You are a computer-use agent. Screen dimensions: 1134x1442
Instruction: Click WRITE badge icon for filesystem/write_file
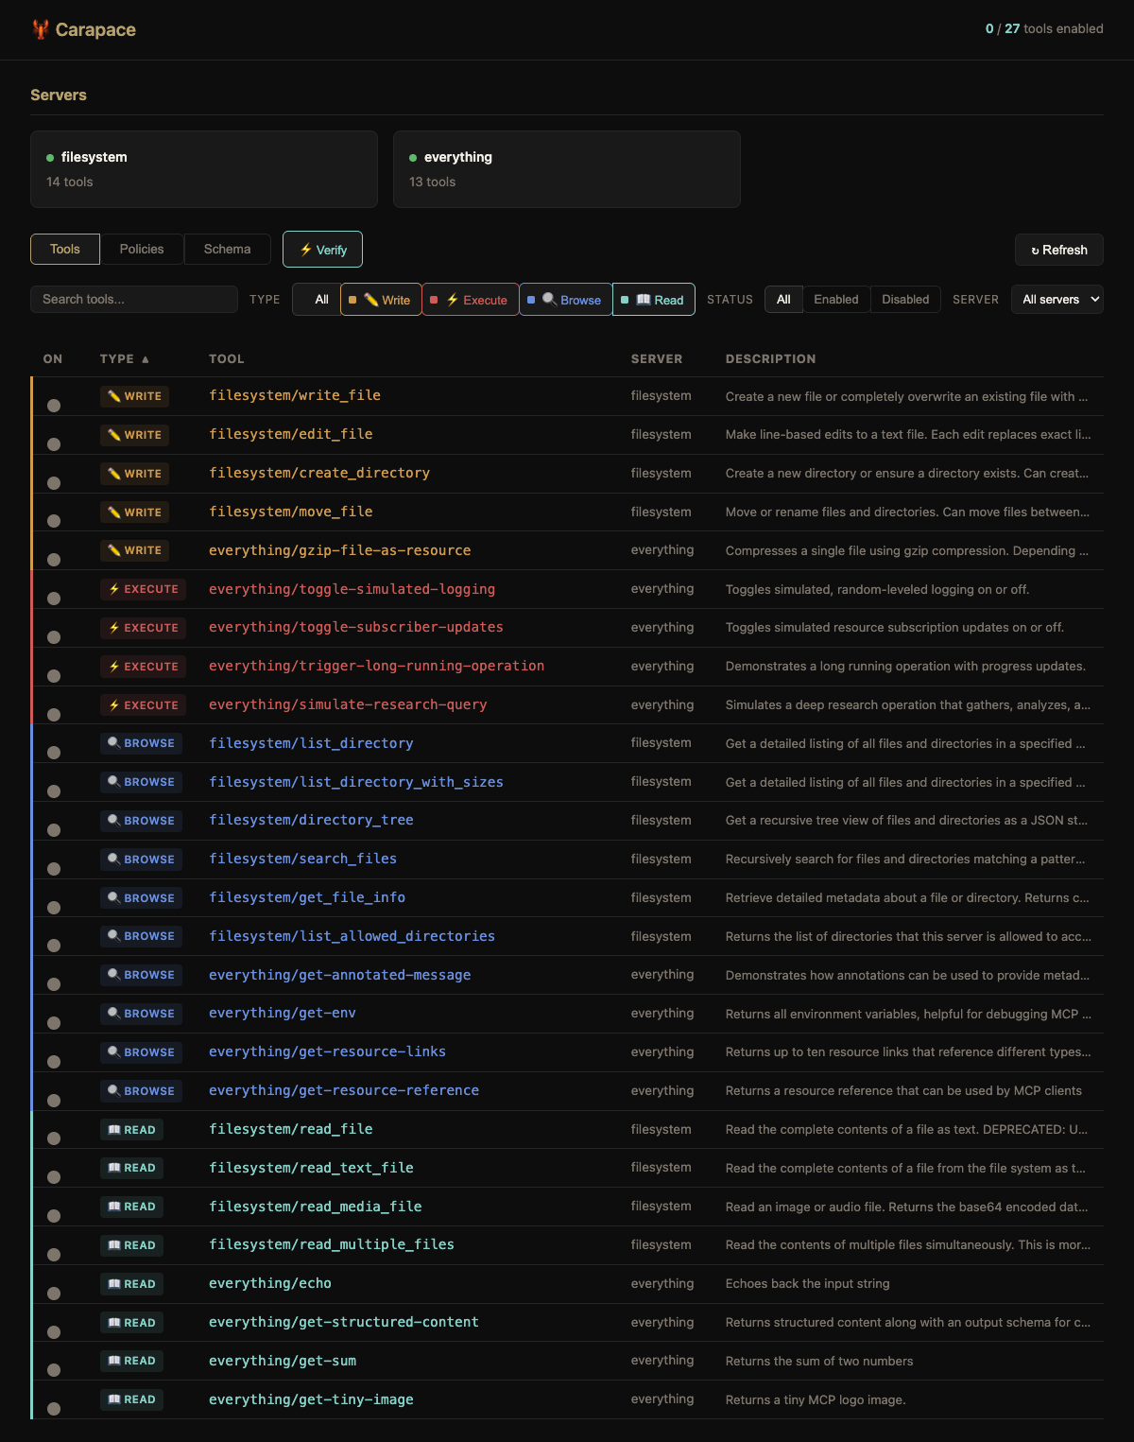point(114,396)
